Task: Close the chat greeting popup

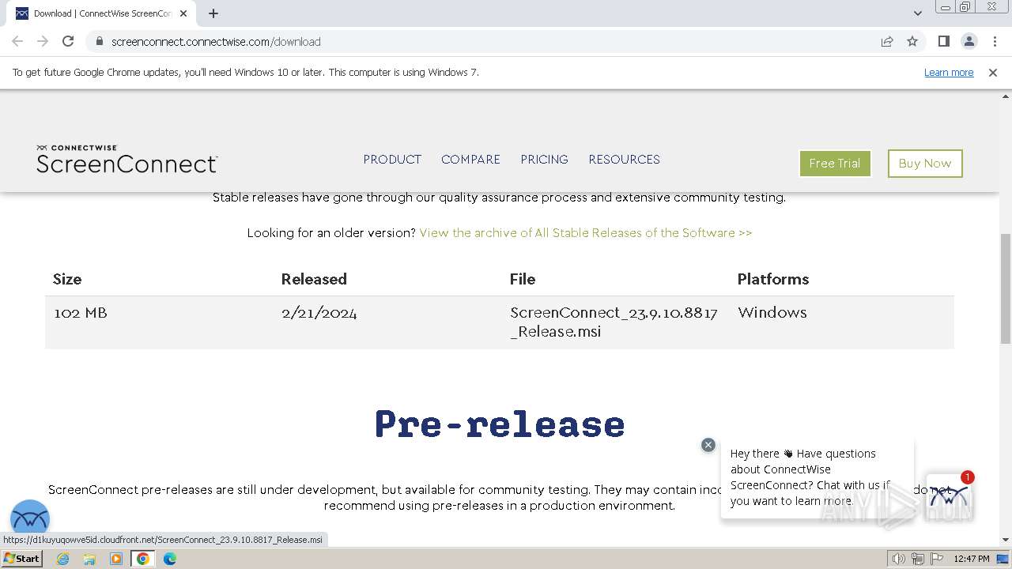Action: pos(708,445)
